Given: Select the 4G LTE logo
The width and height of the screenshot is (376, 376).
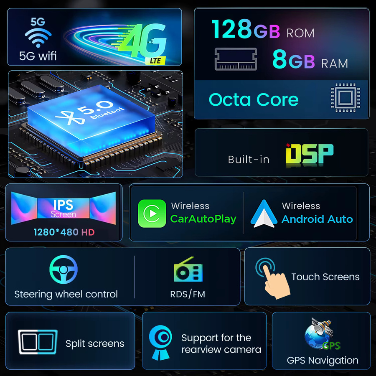Looking at the screenshot, I should click(142, 43).
